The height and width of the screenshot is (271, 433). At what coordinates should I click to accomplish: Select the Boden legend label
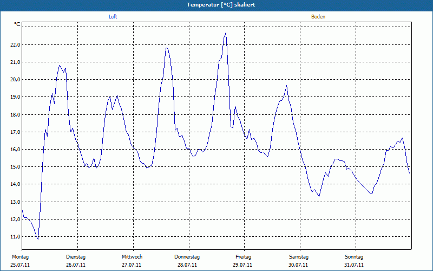pyautogui.click(x=318, y=17)
